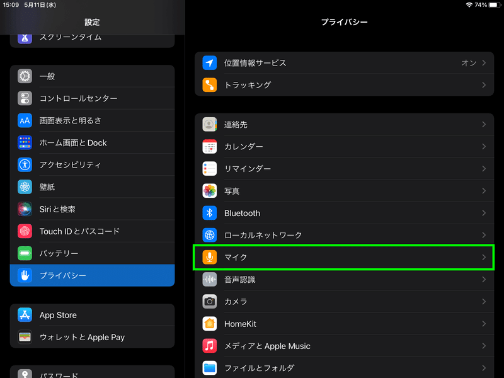The height and width of the screenshot is (378, 504).
Task: Open Touch ID とパスコード settings
Action: click(x=92, y=231)
